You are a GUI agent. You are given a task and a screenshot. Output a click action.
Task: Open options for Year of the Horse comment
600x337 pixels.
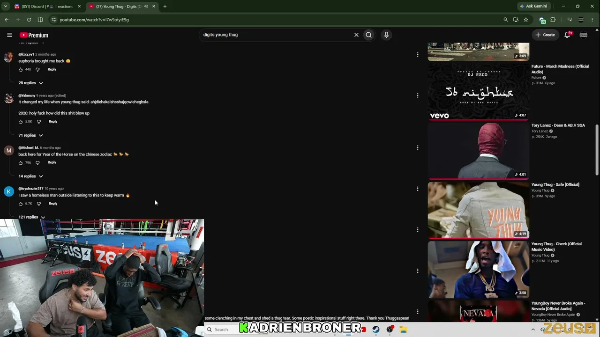(x=418, y=147)
